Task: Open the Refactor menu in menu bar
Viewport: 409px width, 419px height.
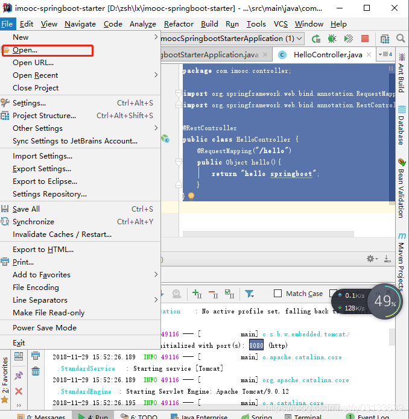Action: [x=179, y=24]
